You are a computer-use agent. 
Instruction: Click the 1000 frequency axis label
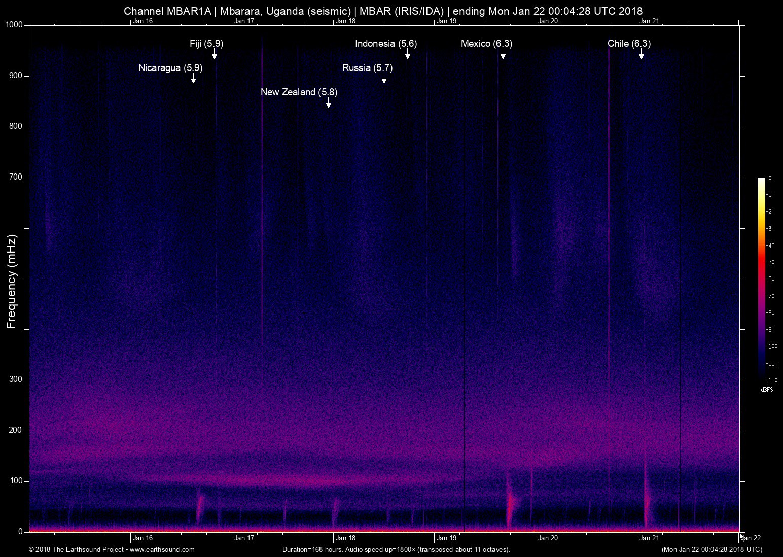(x=15, y=25)
